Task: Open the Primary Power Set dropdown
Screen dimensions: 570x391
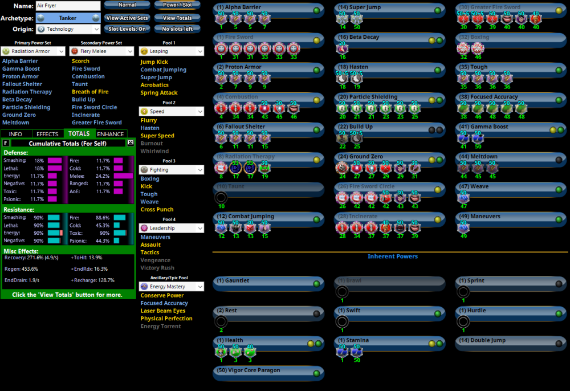Action: (x=34, y=51)
